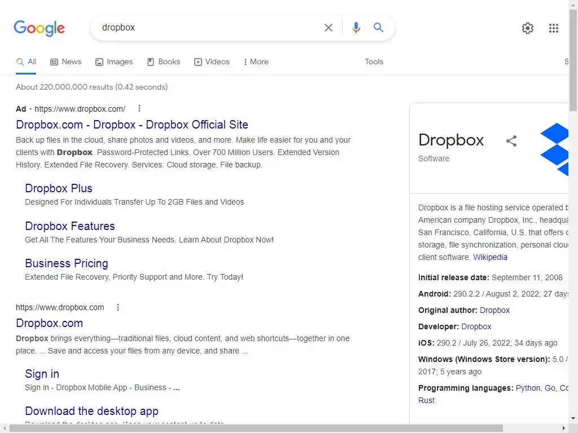
Task: Open the Dropbox.com organic result
Action: pos(50,323)
